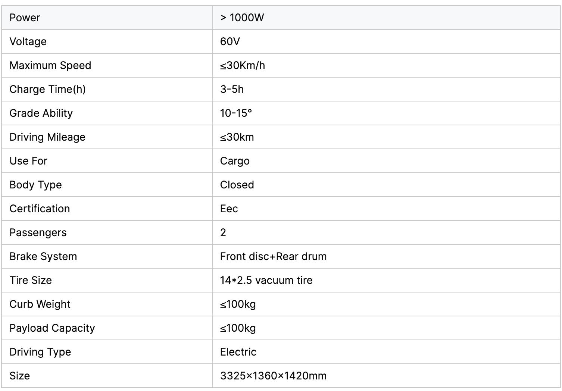Click the "Driving Mileage" label

point(47,137)
